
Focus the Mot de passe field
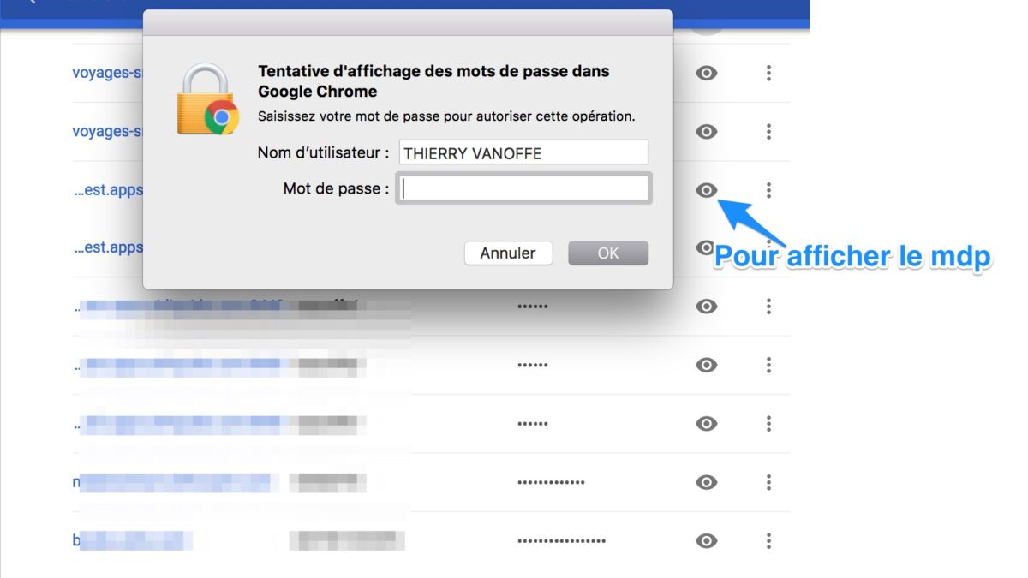click(x=523, y=188)
